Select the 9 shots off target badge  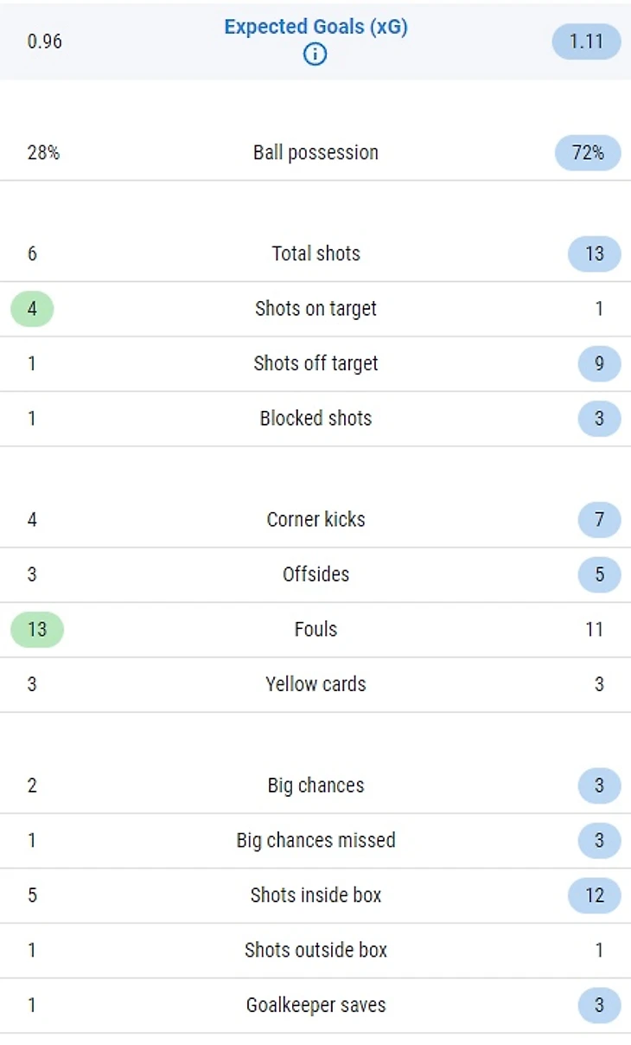[x=599, y=364]
